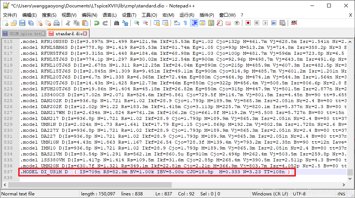Toggle file monitoring eye icon

coord(237,23)
